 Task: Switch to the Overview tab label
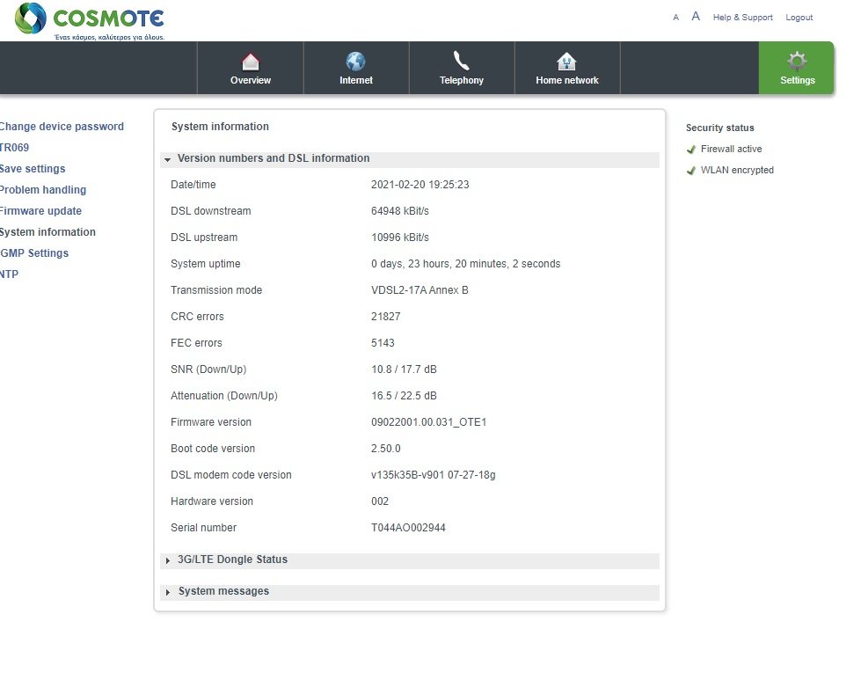click(251, 80)
